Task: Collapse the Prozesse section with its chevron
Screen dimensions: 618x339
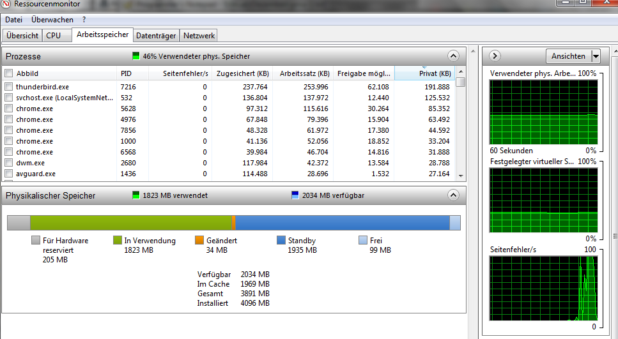Action: click(x=453, y=56)
